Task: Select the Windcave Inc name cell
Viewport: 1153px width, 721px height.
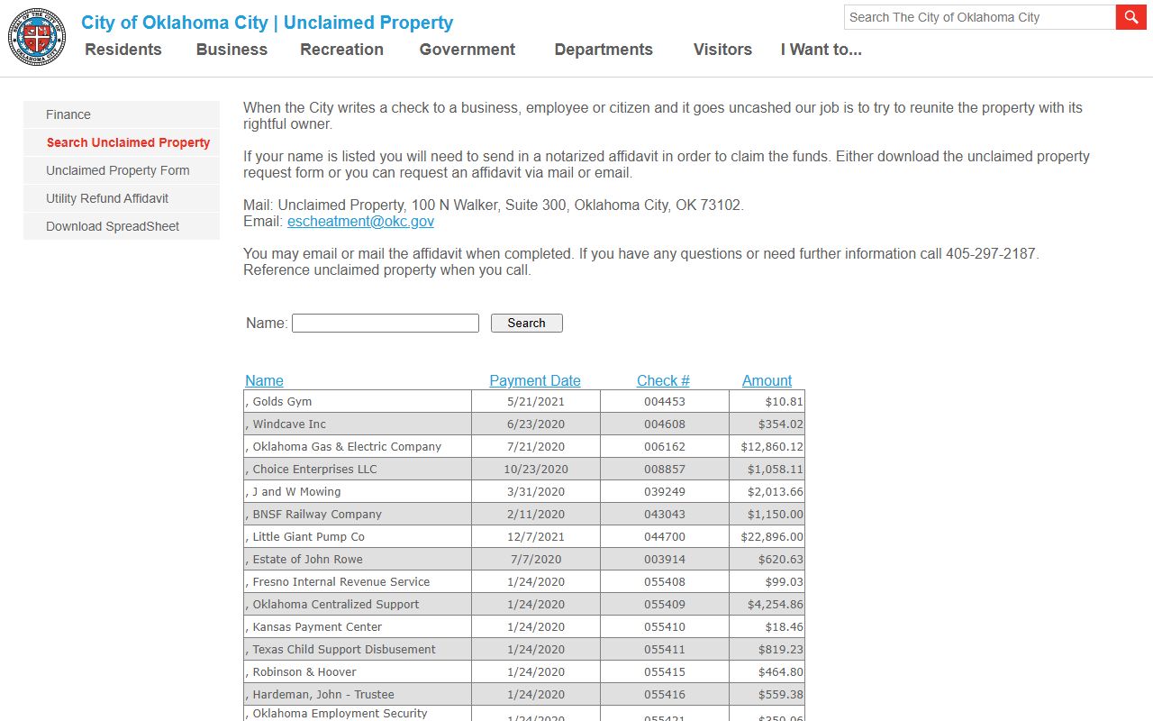Action: (x=358, y=424)
